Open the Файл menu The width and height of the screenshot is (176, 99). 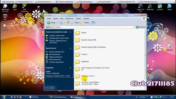pos(49,18)
